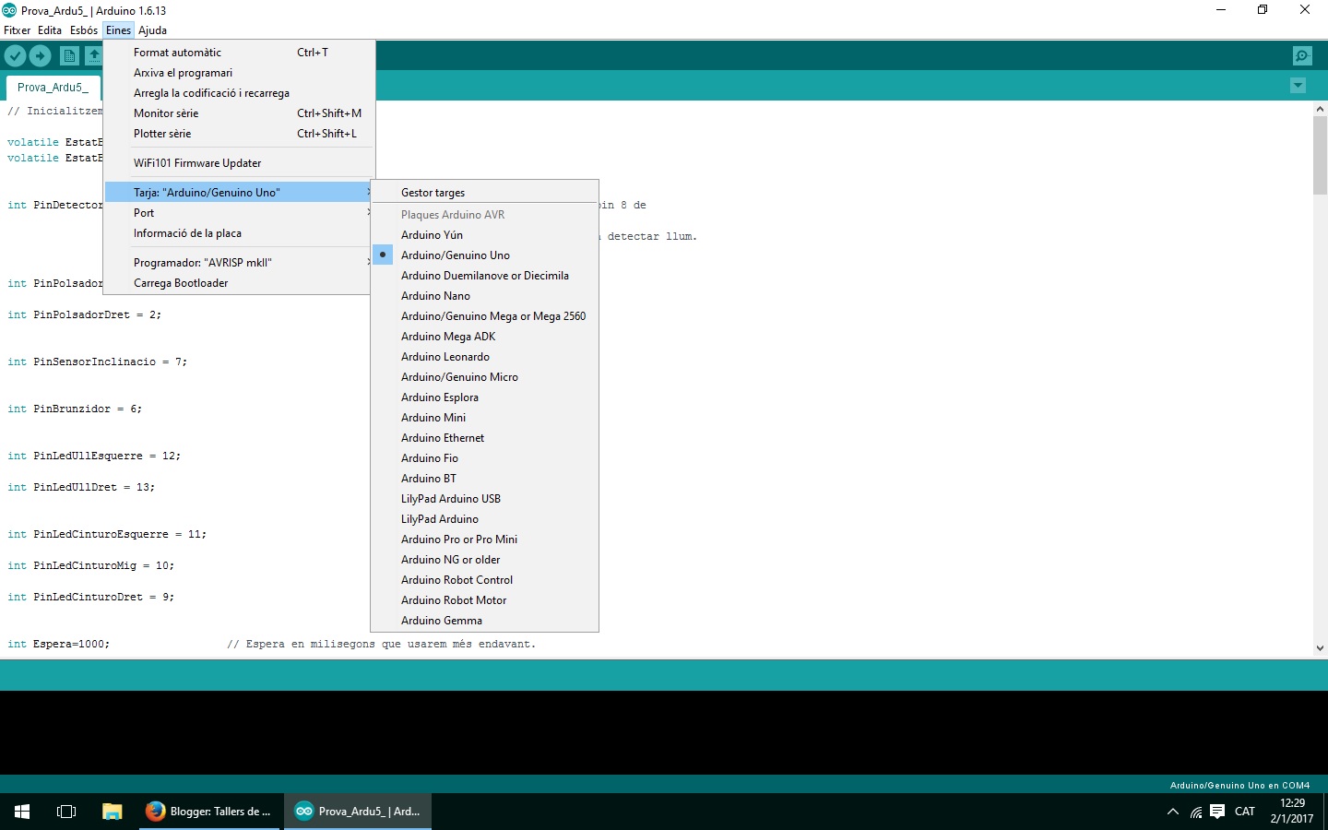Click the CAT language indicator
Viewport: 1328px width, 830px height.
click(1245, 812)
